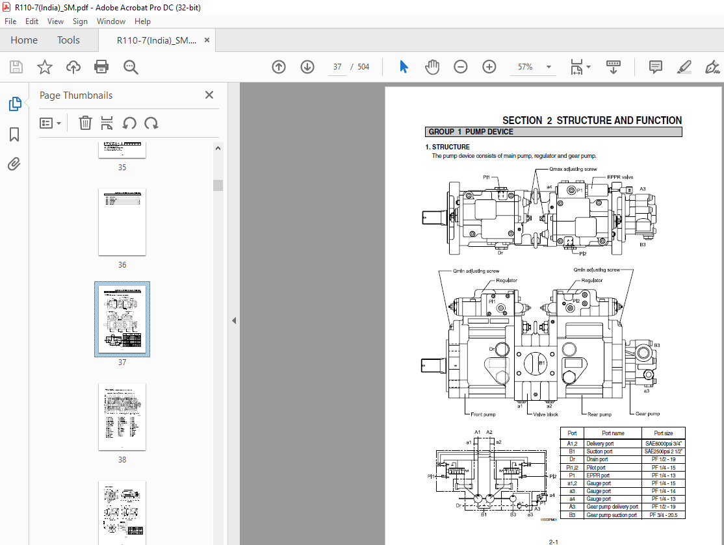Select the page 36 thumbnail

pos(122,222)
